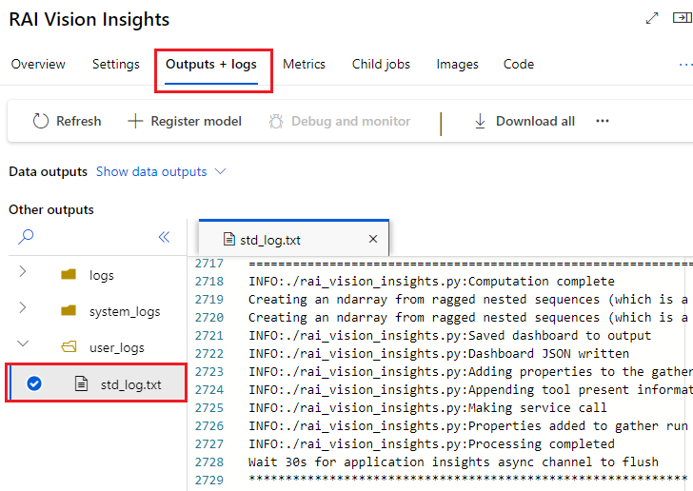This screenshot has width=693, height=491.
Task: Click the document icon on std_log.txt tab
Action: click(228, 239)
